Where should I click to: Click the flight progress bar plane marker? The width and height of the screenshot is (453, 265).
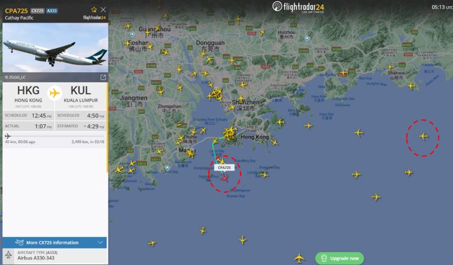[8, 136]
